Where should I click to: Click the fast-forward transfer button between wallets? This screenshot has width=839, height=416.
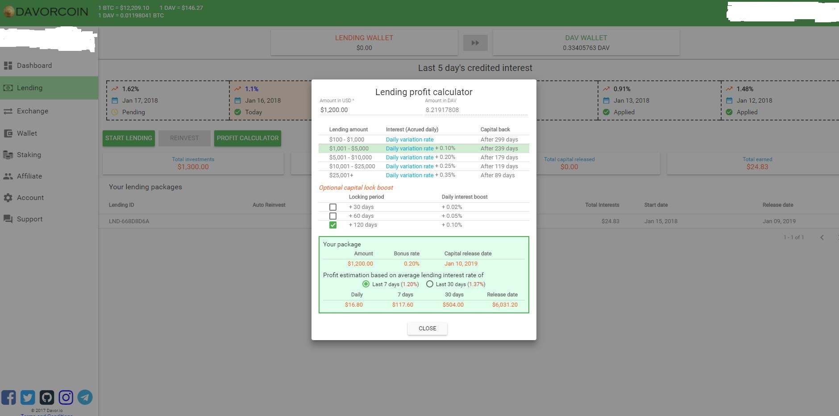[475, 43]
